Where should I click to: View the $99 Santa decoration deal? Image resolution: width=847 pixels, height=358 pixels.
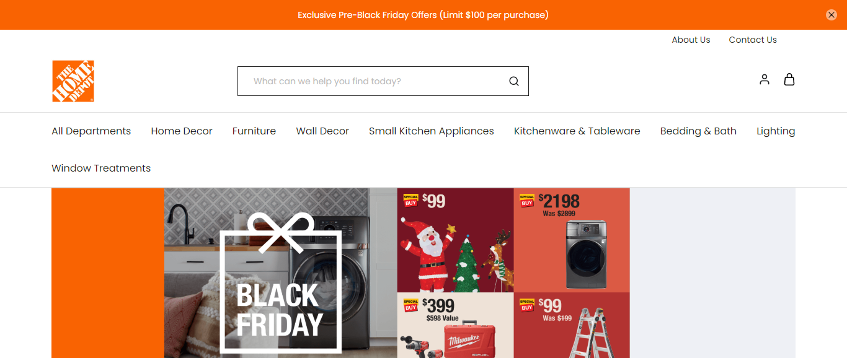(x=456, y=240)
